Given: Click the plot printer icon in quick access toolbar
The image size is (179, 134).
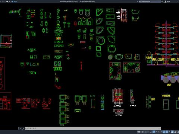Looking at the screenshot, I should [x=7, y=1].
